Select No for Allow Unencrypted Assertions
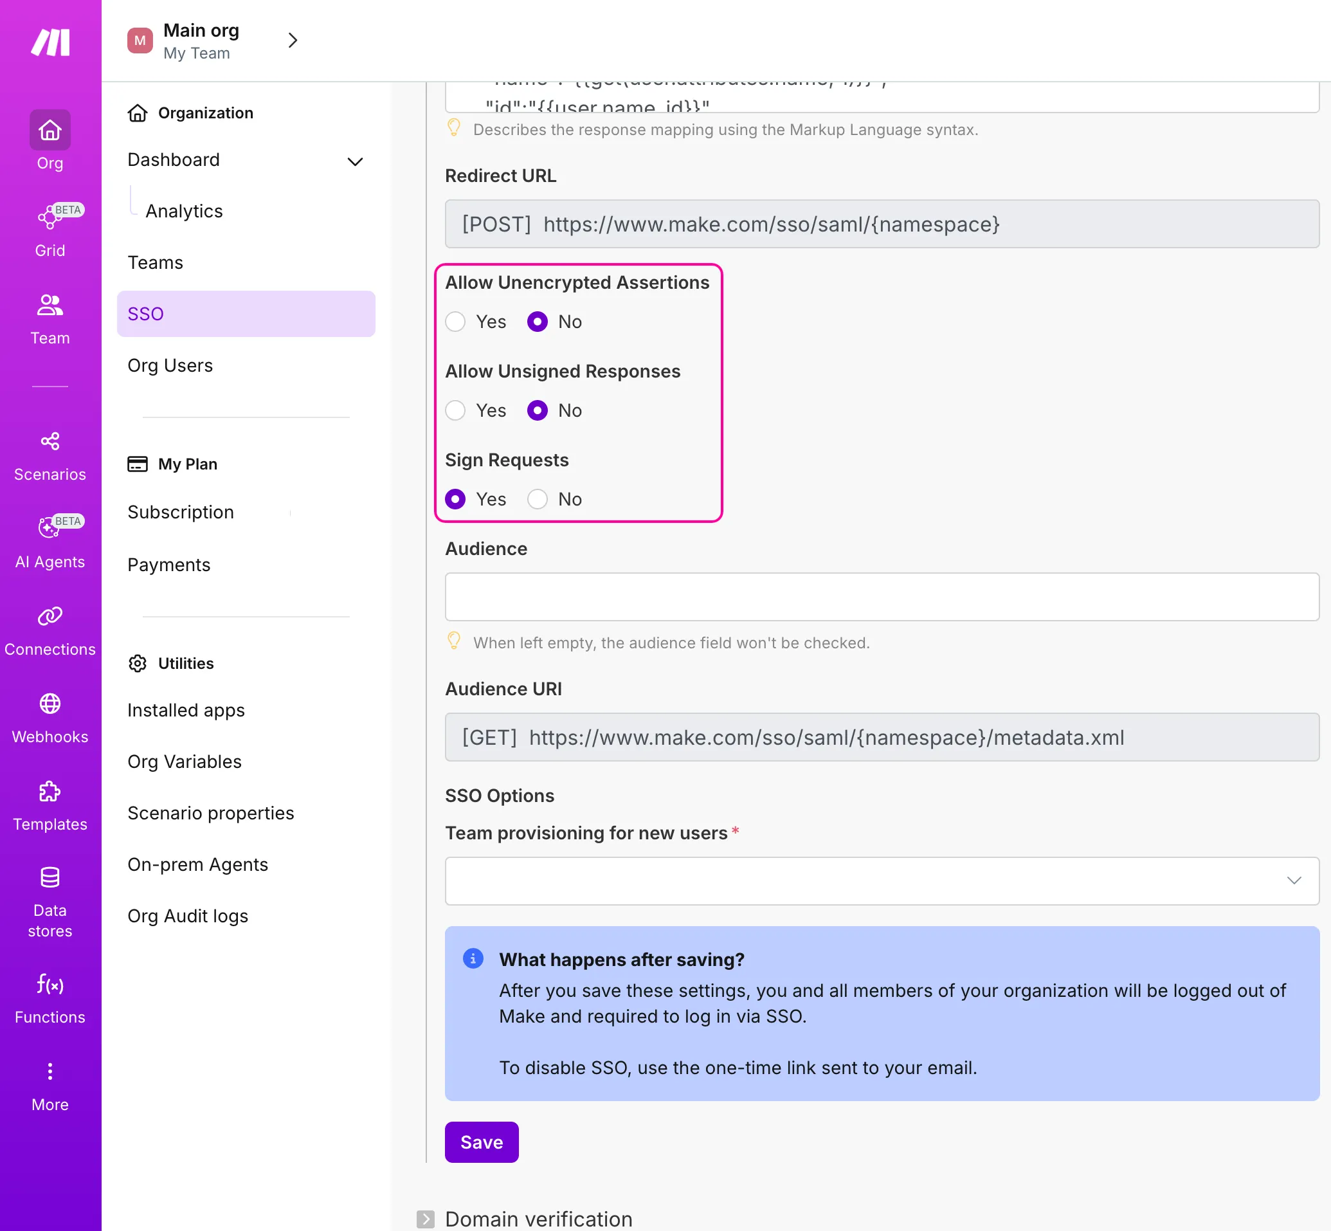The image size is (1331, 1231). [x=538, y=322]
